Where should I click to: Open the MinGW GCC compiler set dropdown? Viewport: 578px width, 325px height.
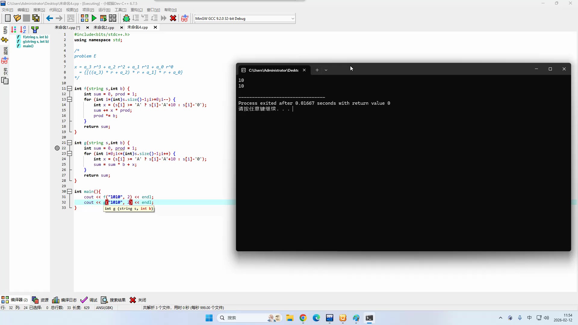pyautogui.click(x=292, y=19)
